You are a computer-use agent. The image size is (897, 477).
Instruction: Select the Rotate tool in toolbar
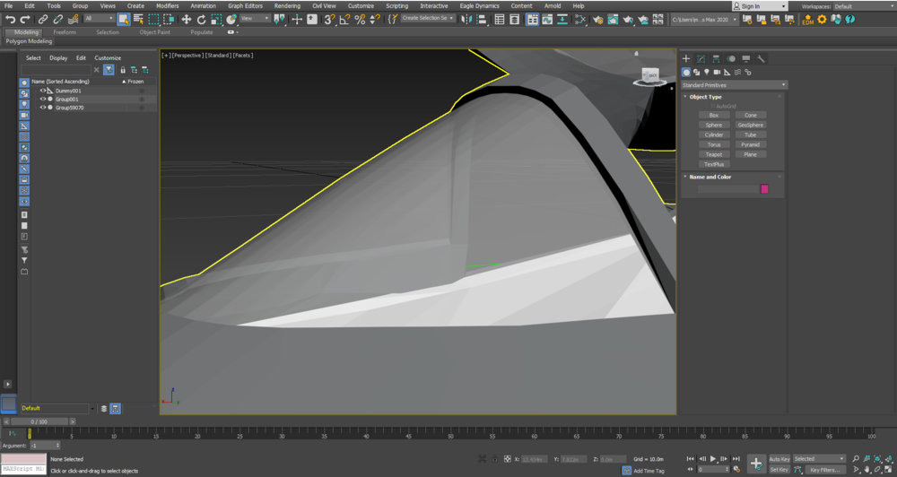click(x=201, y=19)
